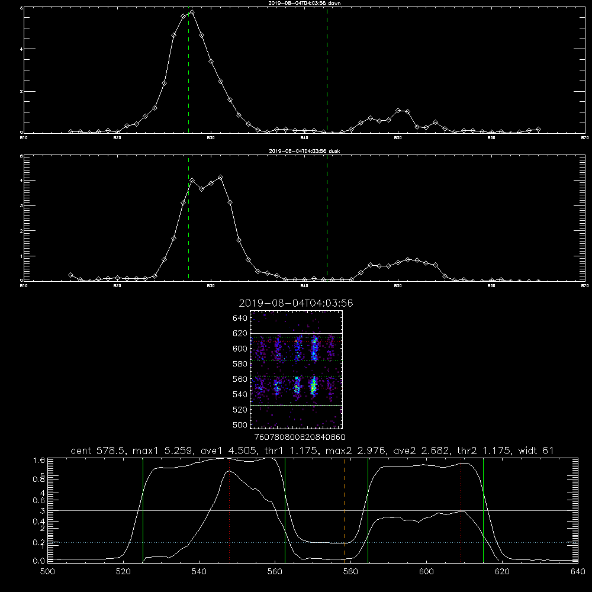This screenshot has height=592, width=592.
Task: Click the 'cent 578.5' value in stats line
Action: (98, 451)
